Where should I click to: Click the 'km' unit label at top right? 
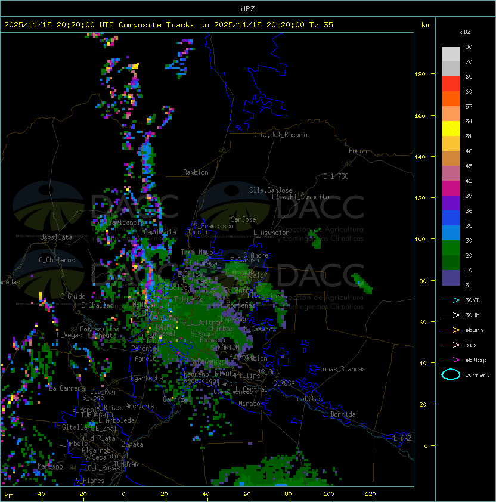point(426,25)
